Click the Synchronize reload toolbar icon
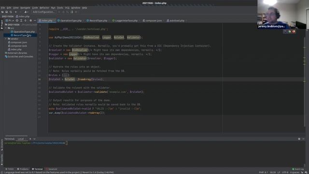309x174 pixels. 11,12
